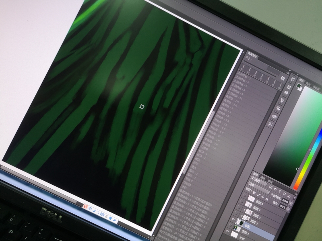Click the brush size slider under 大小

[260, 69]
